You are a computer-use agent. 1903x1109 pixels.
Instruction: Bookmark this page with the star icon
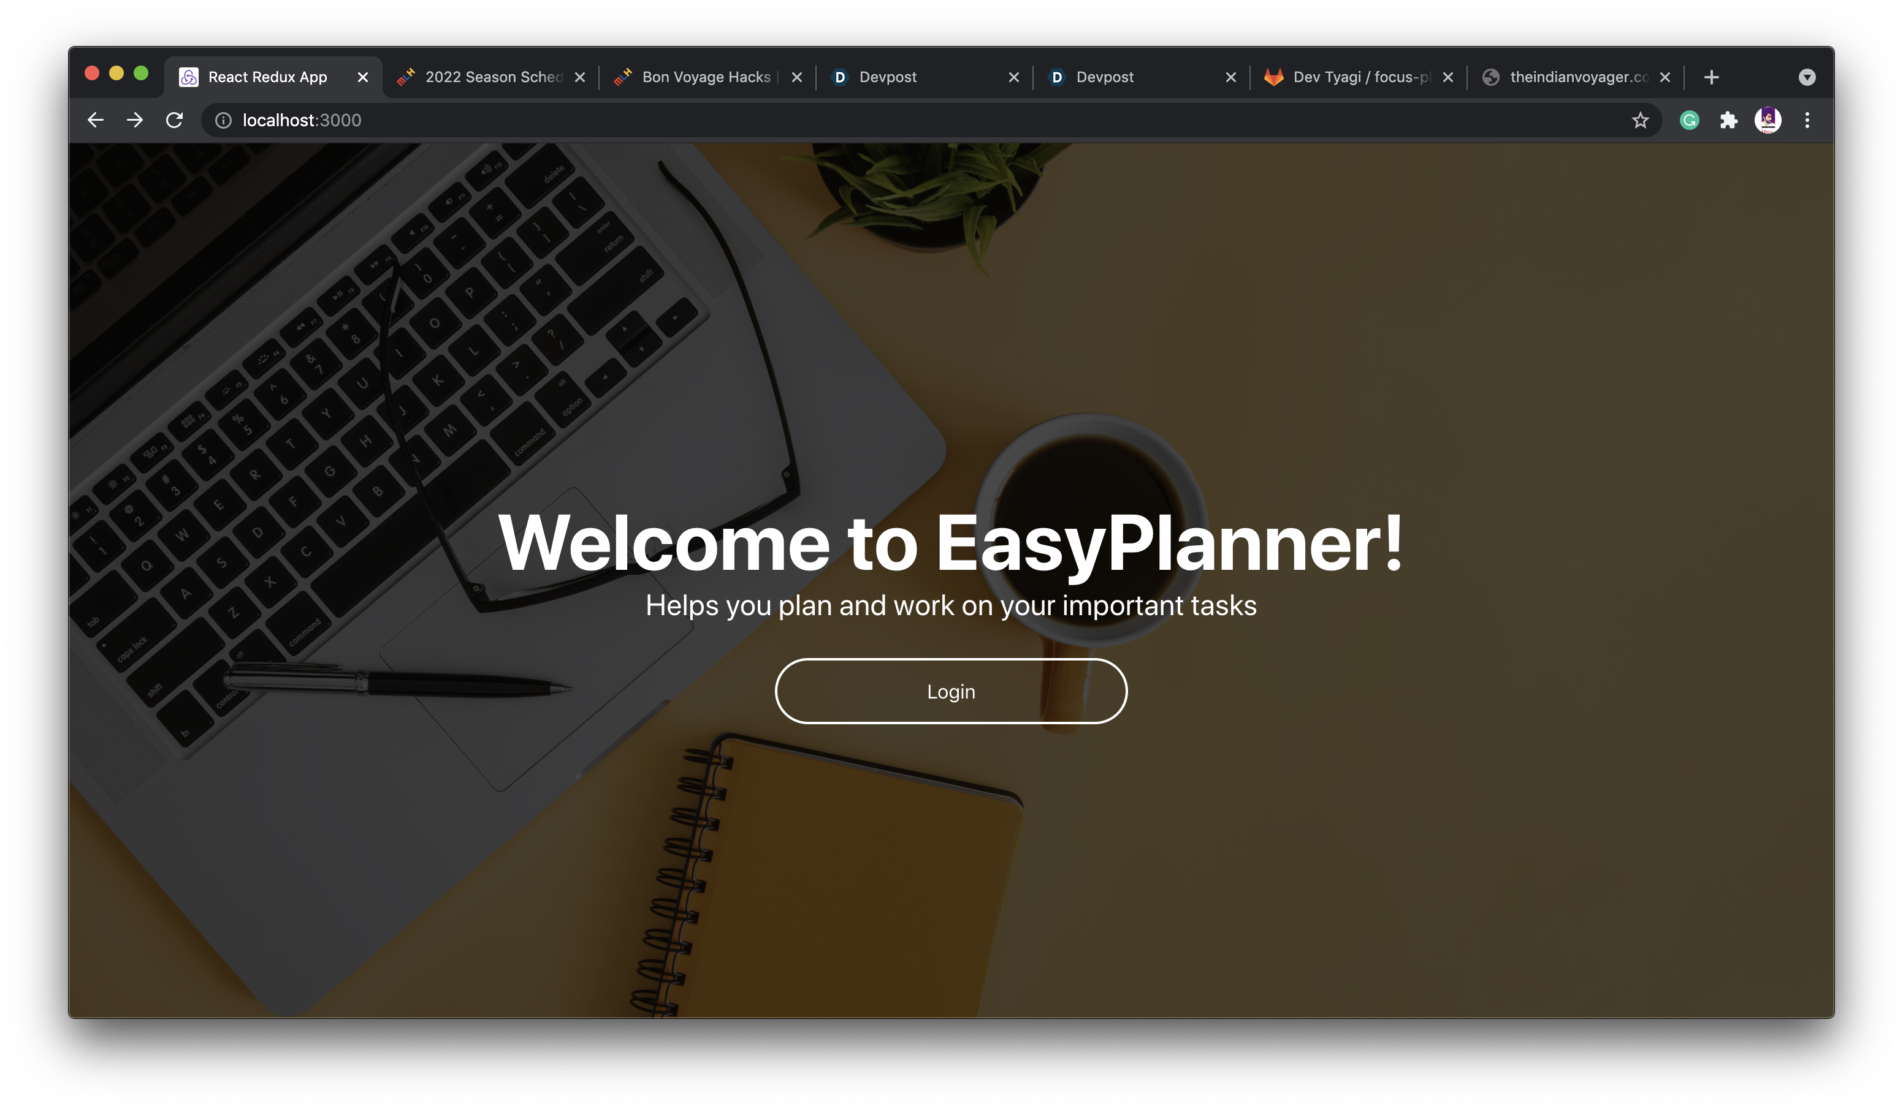(x=1639, y=120)
